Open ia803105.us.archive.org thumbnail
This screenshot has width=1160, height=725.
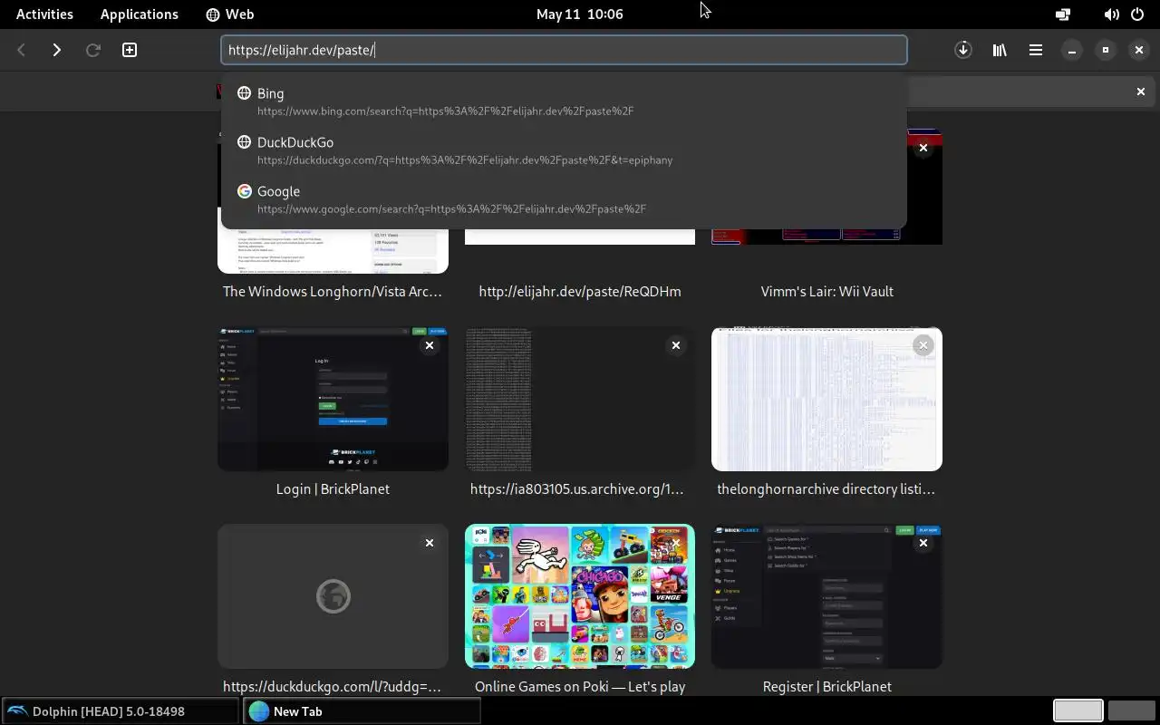[580, 400]
